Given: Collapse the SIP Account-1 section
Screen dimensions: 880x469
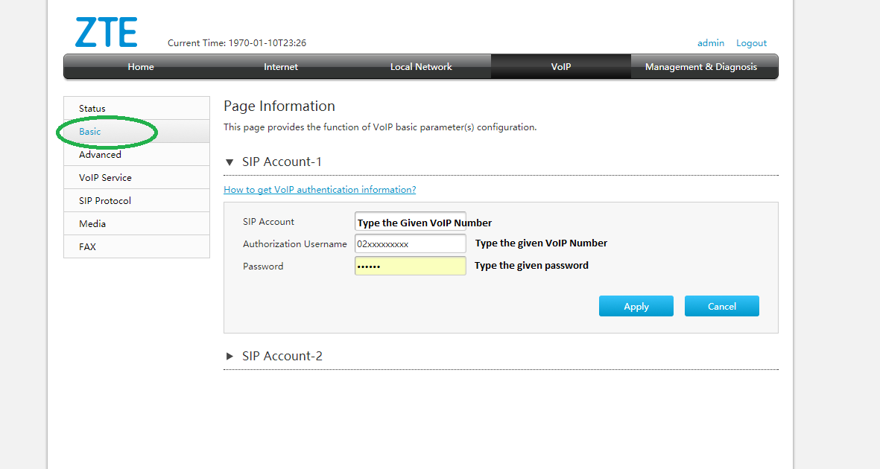Looking at the screenshot, I should (x=229, y=162).
